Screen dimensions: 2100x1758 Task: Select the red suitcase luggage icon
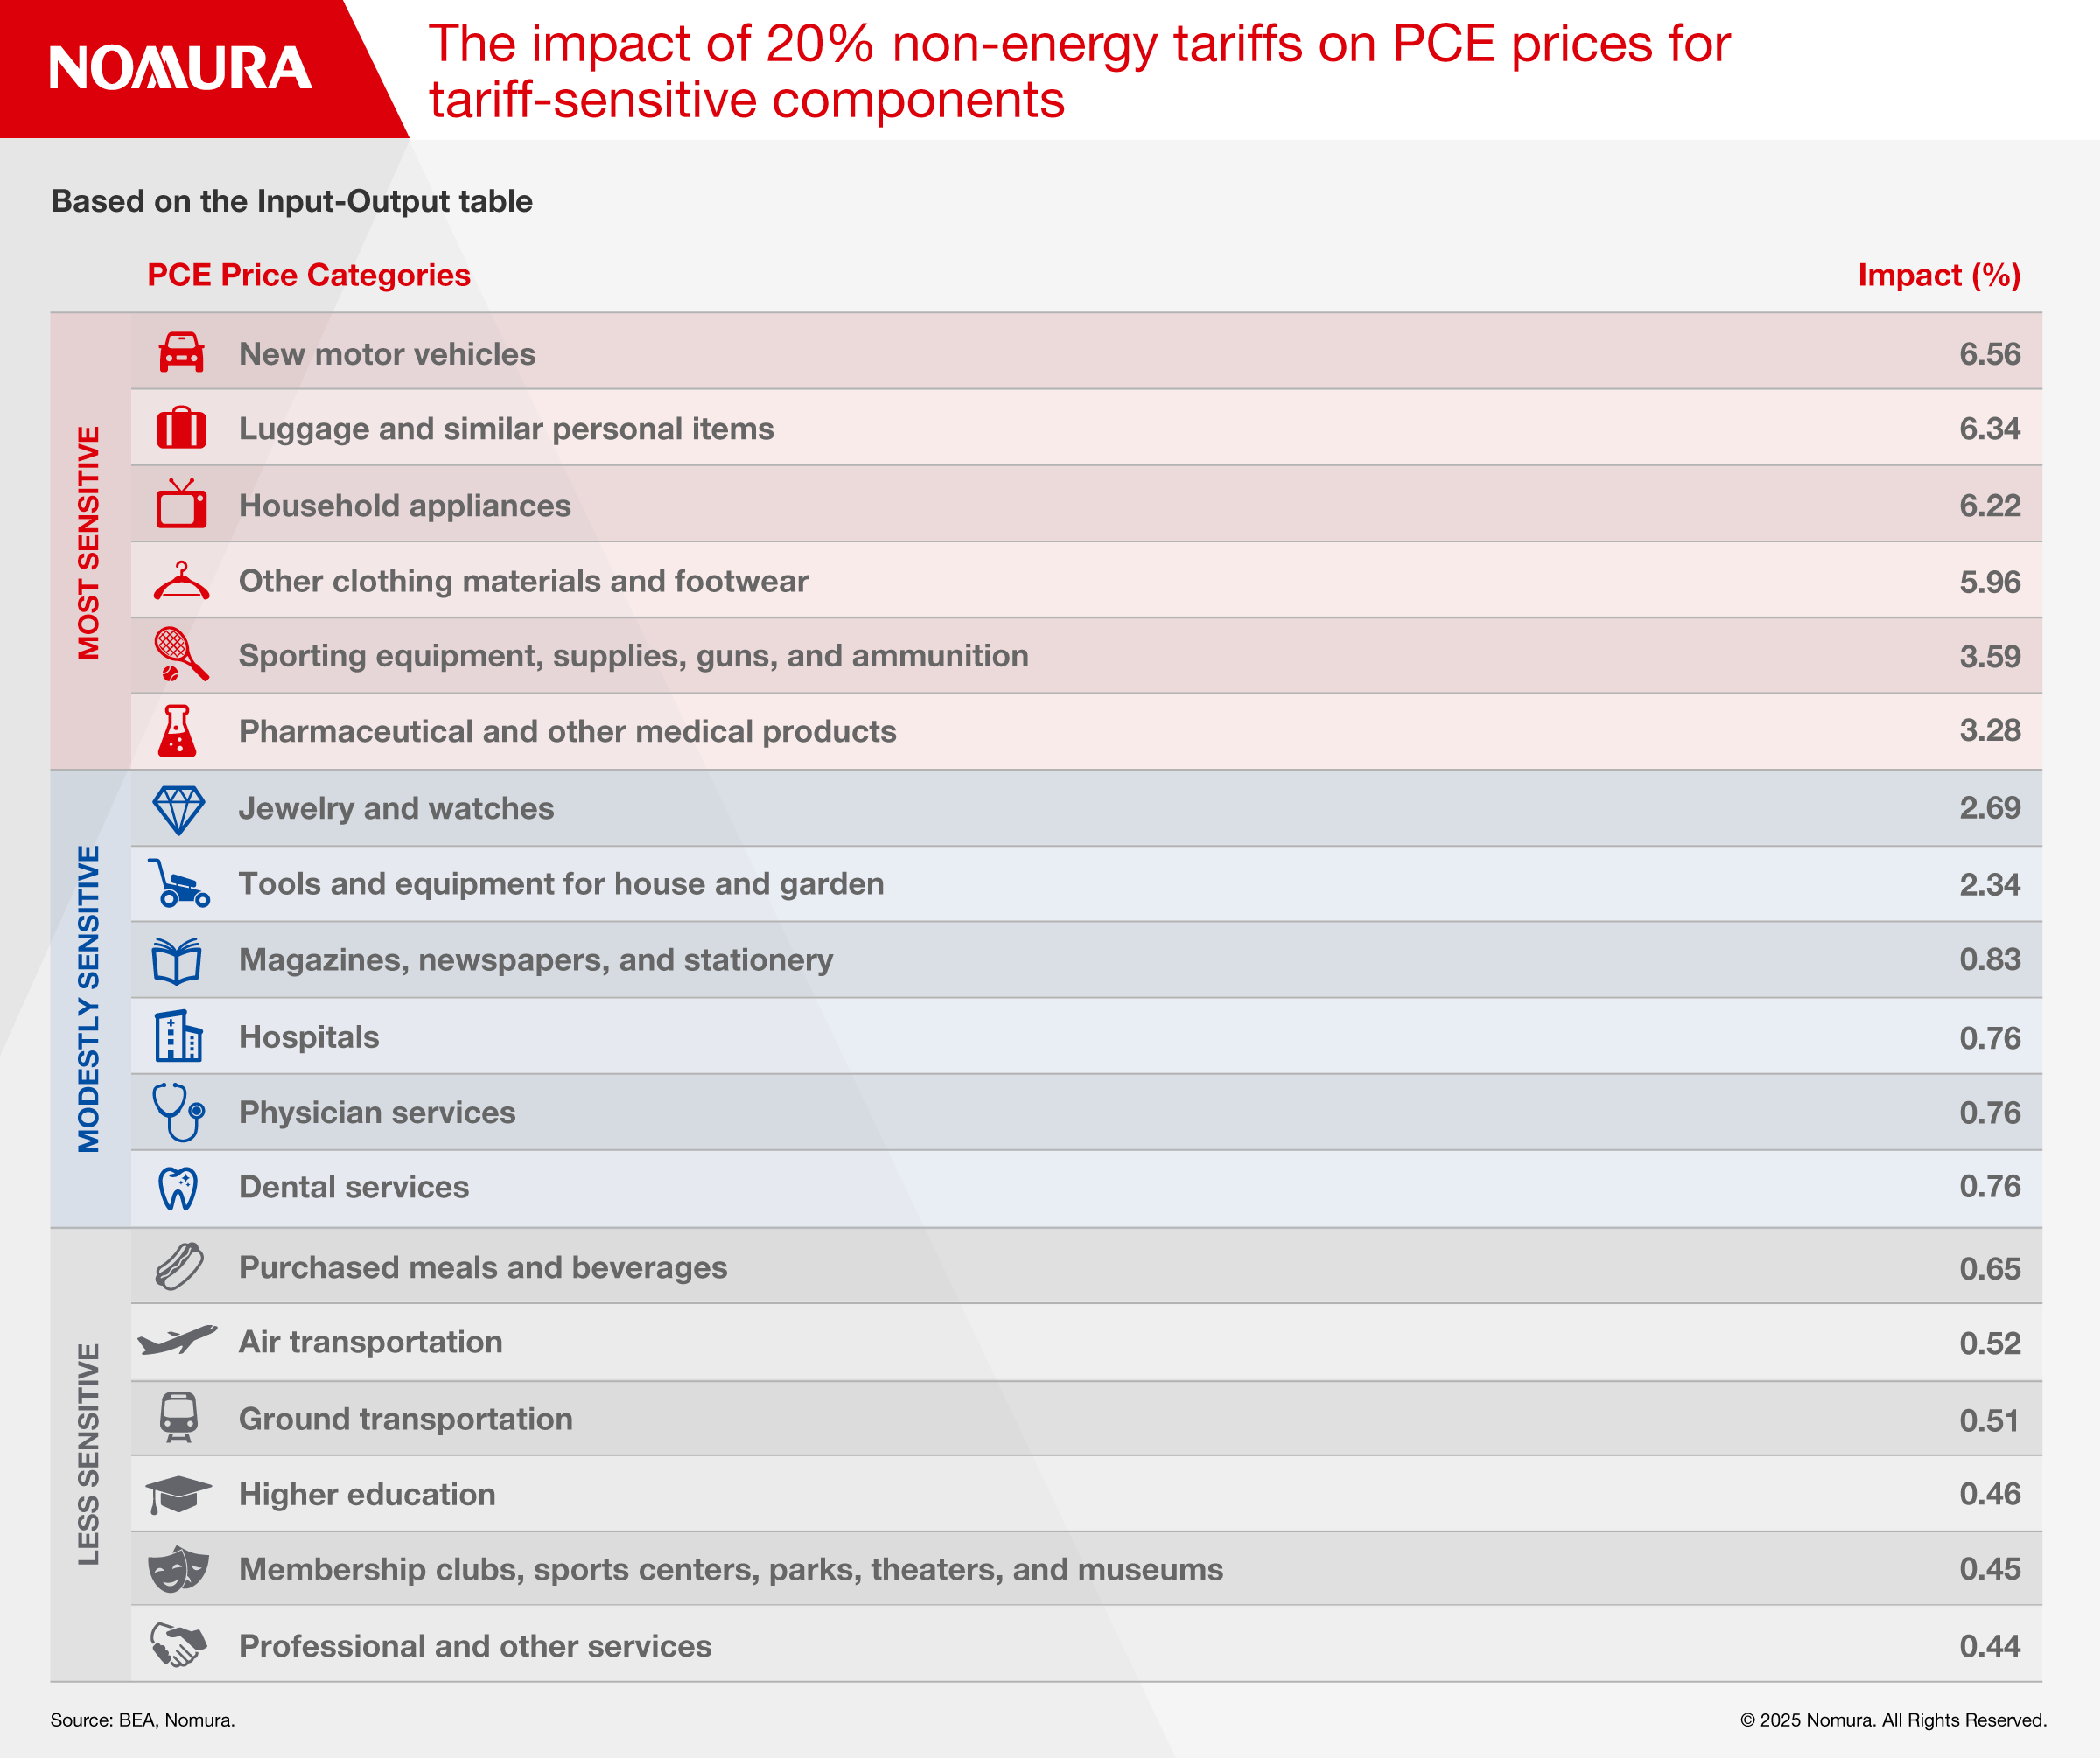click(181, 428)
